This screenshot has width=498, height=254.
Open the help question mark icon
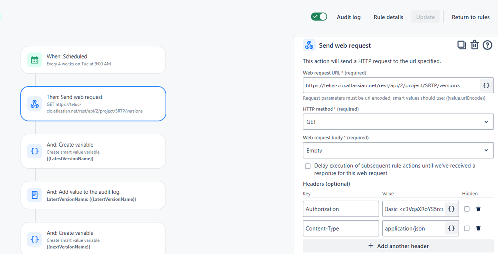click(x=487, y=45)
